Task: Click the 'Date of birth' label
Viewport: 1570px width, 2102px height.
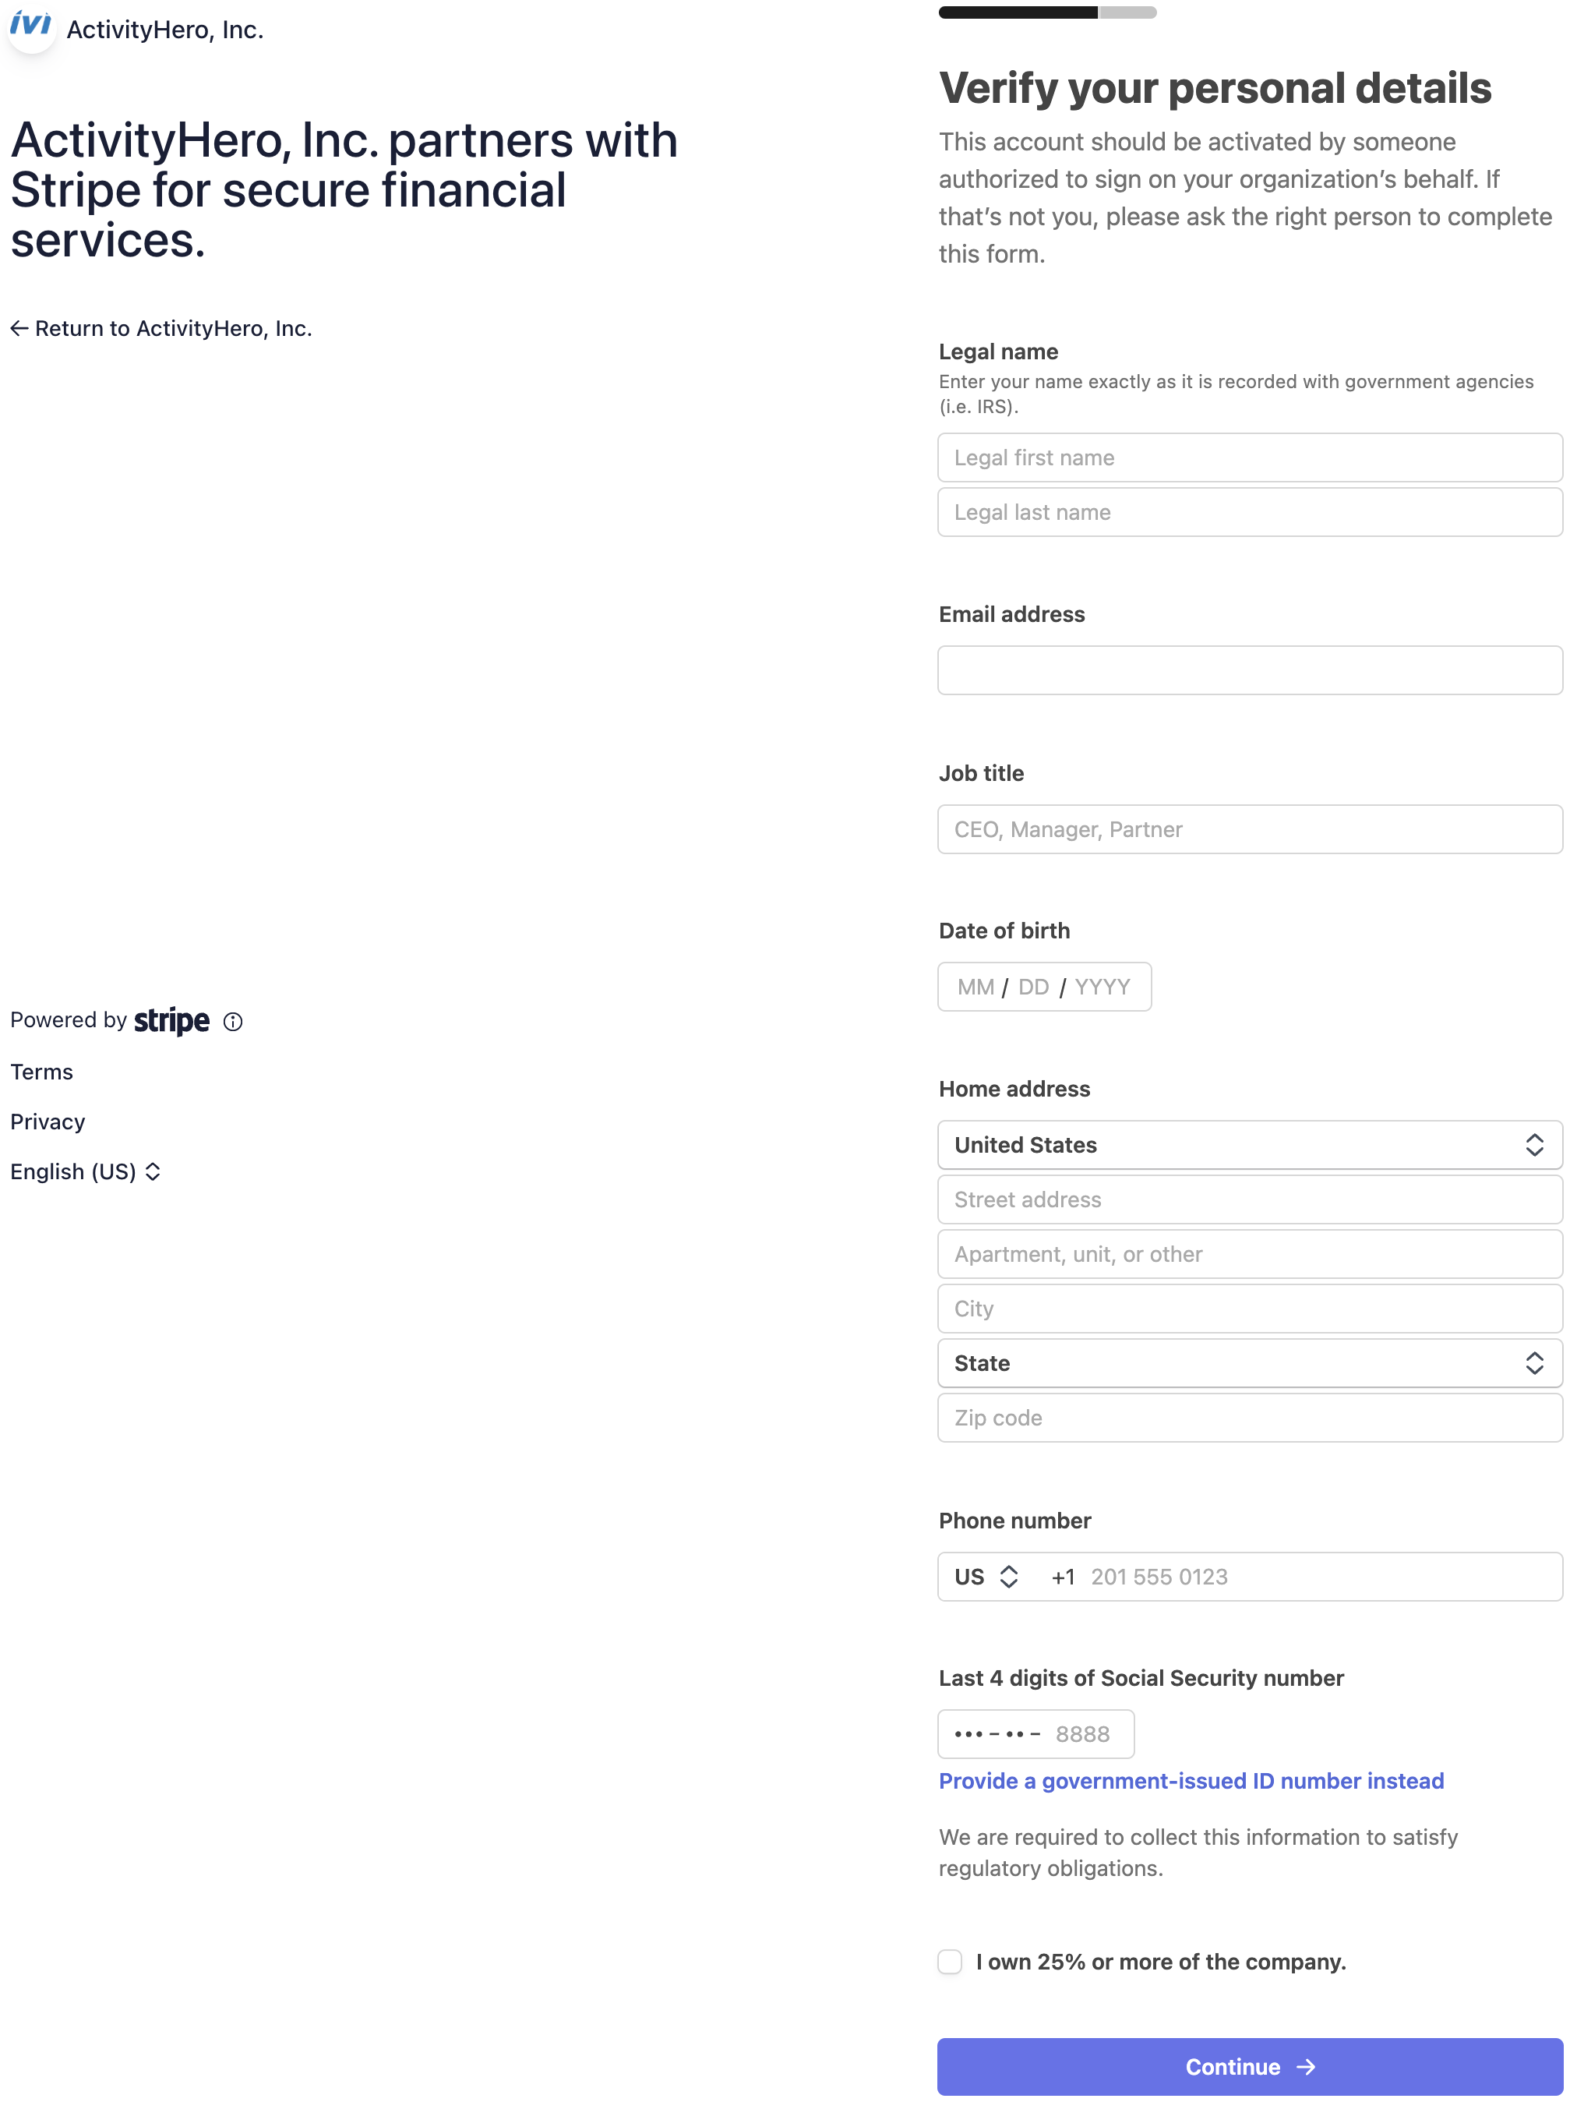Action: 1004,931
